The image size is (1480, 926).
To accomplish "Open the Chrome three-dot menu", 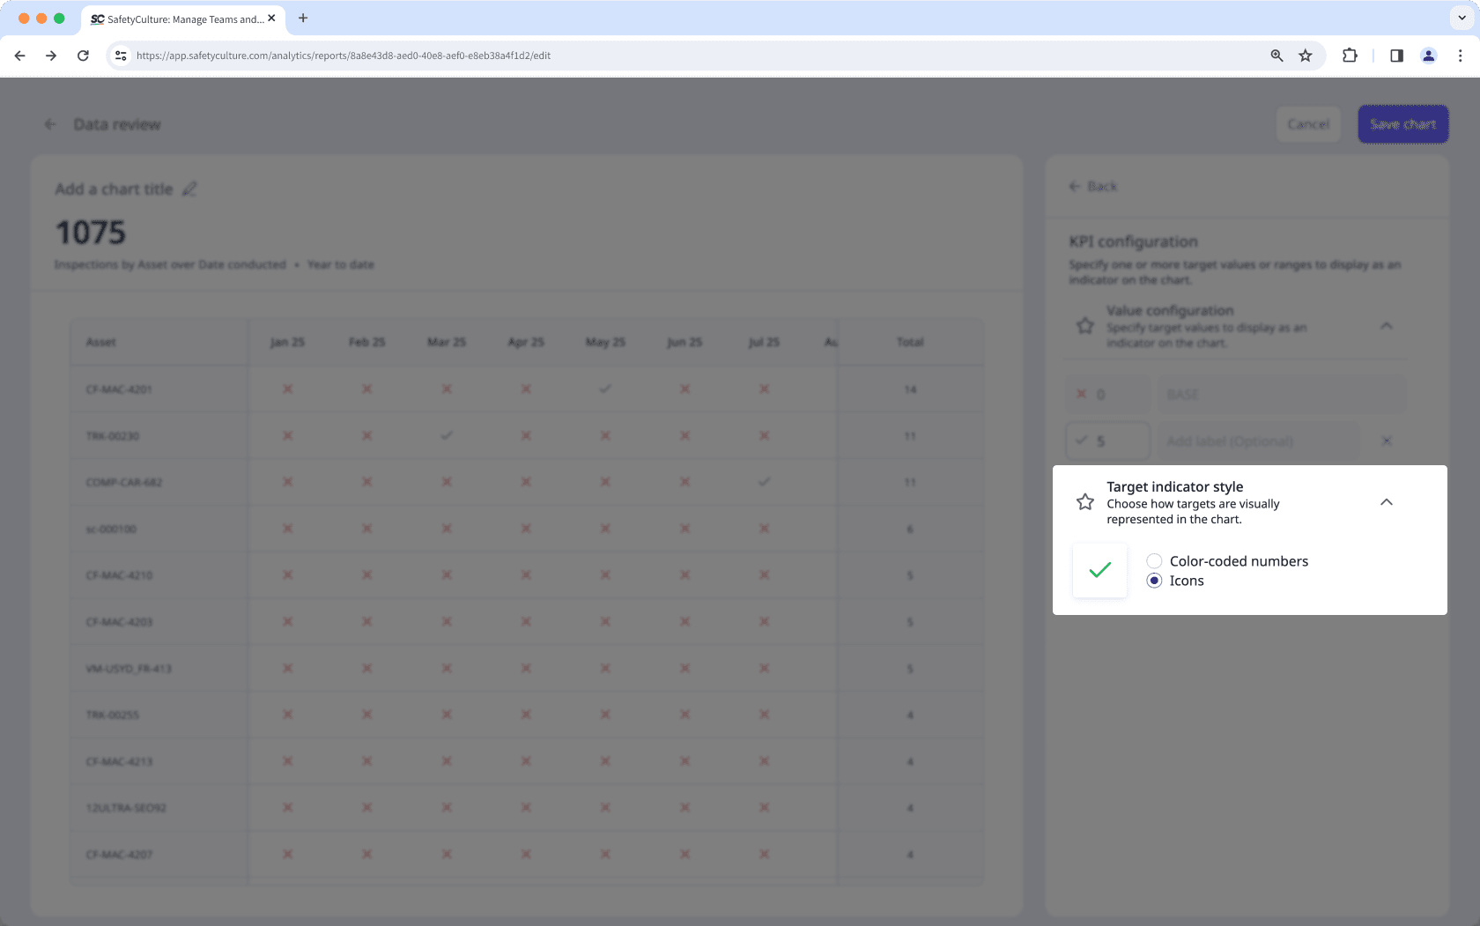I will click(1460, 55).
